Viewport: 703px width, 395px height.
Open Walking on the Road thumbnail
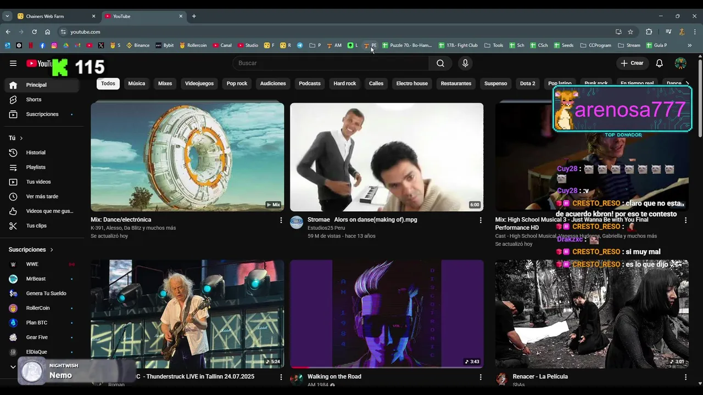coord(387,314)
